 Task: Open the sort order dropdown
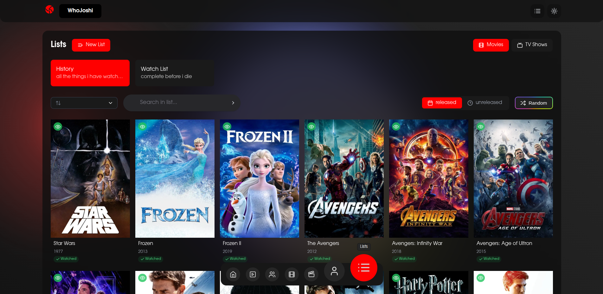point(84,103)
